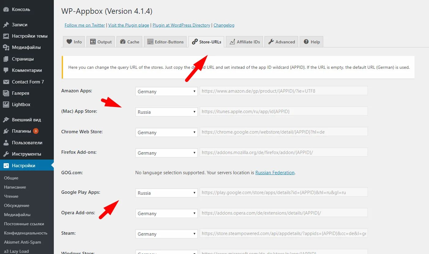429x254 pixels.
Task: Click the question mark icon on Help tab
Action: point(306,42)
